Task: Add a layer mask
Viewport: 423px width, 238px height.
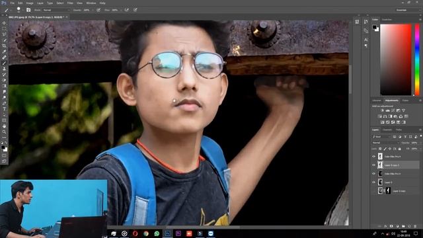Action: point(391,226)
